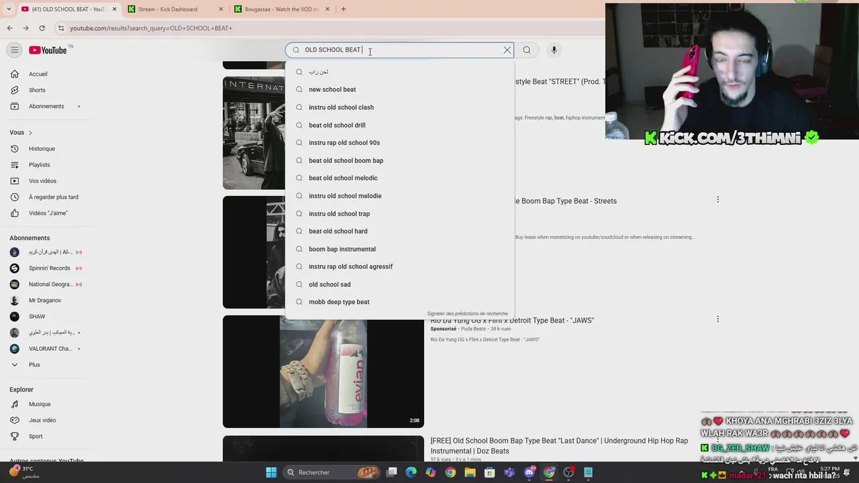Open the more options menu for 'JAWS' video
The height and width of the screenshot is (483, 859).
(717, 319)
